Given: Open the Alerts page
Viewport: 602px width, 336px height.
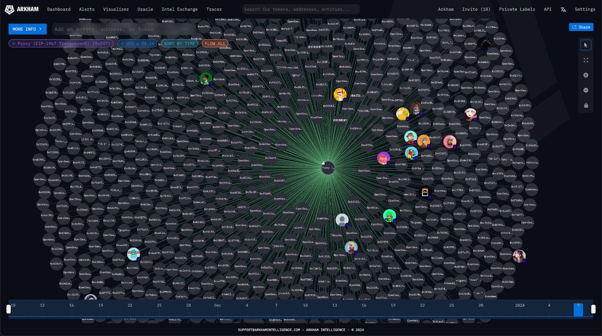Looking at the screenshot, I should [x=87, y=9].
